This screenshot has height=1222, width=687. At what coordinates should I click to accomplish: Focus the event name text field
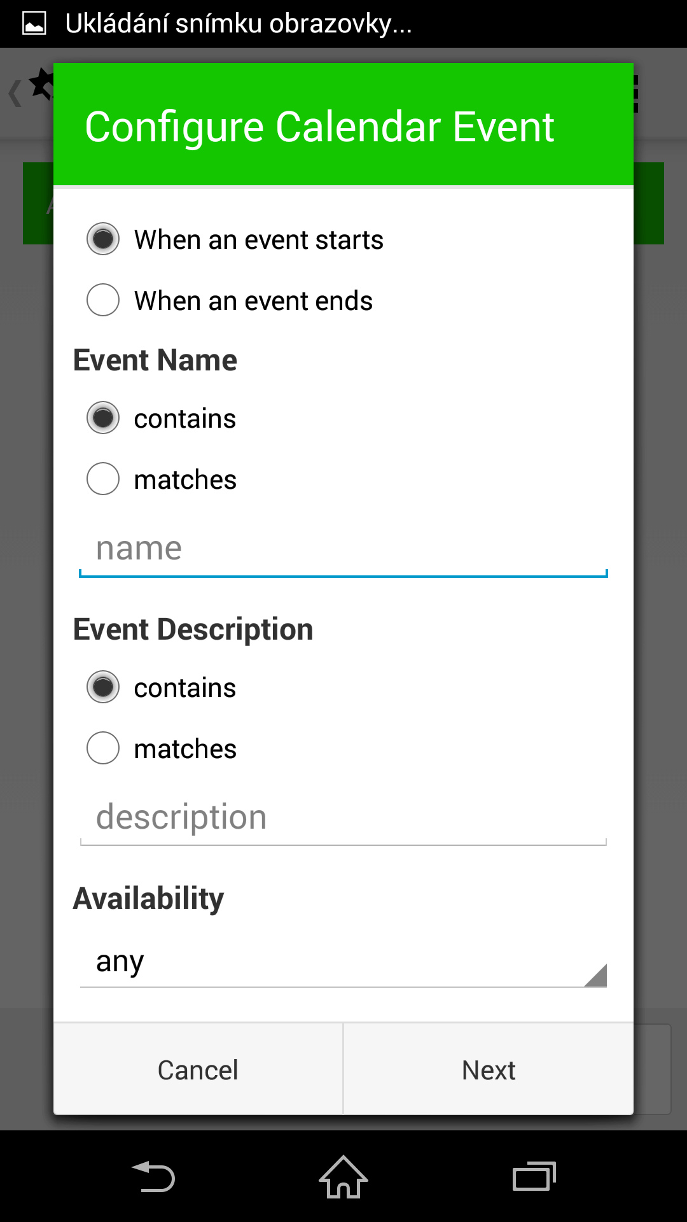pyautogui.click(x=343, y=549)
